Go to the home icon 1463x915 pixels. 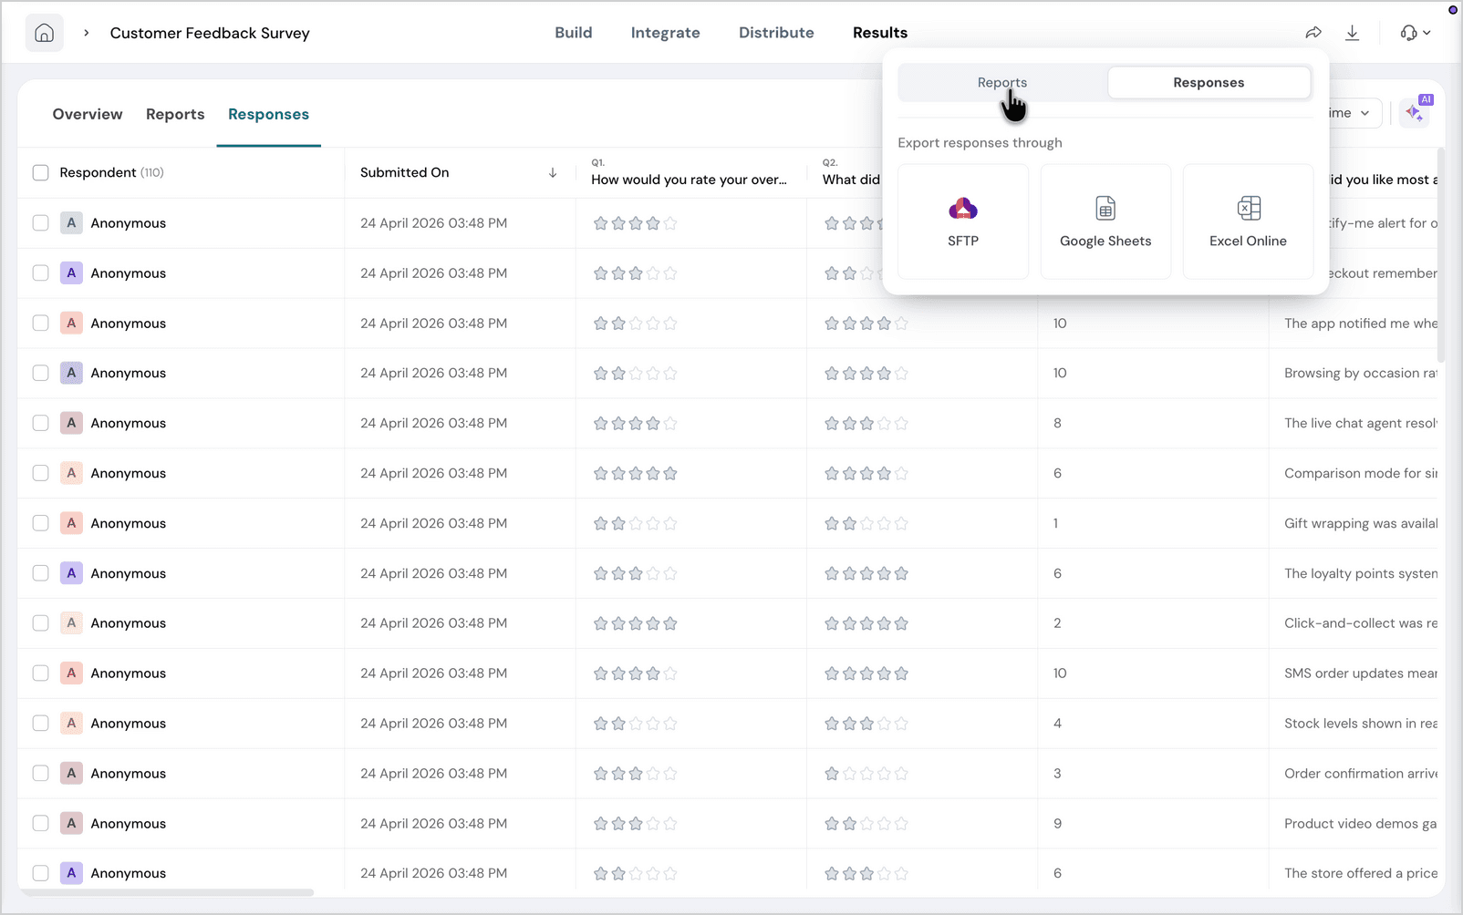[x=44, y=33]
